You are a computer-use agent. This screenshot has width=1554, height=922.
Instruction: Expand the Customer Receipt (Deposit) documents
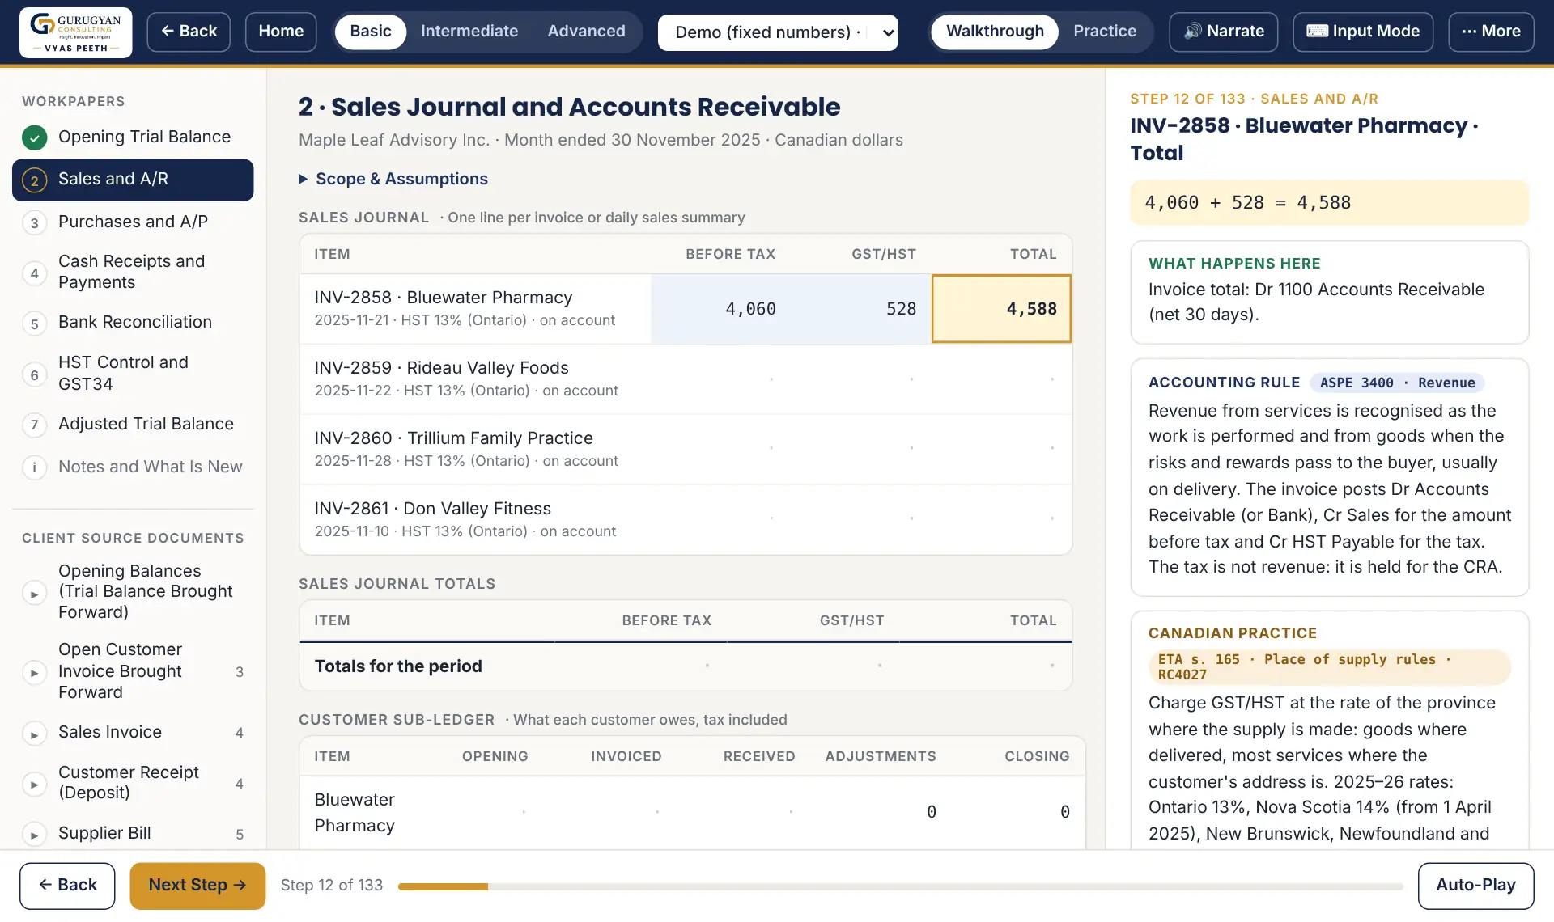34,784
